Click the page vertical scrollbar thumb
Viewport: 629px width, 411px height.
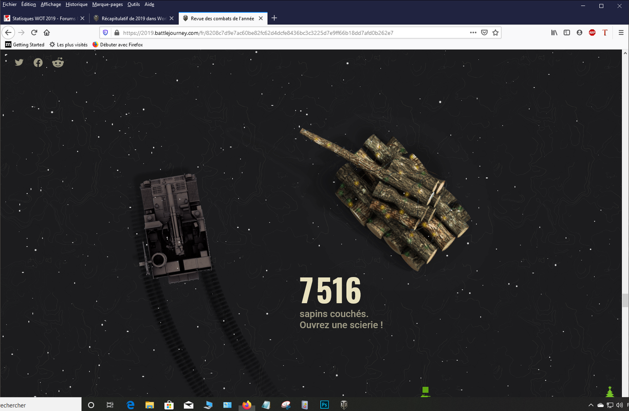coord(625,300)
